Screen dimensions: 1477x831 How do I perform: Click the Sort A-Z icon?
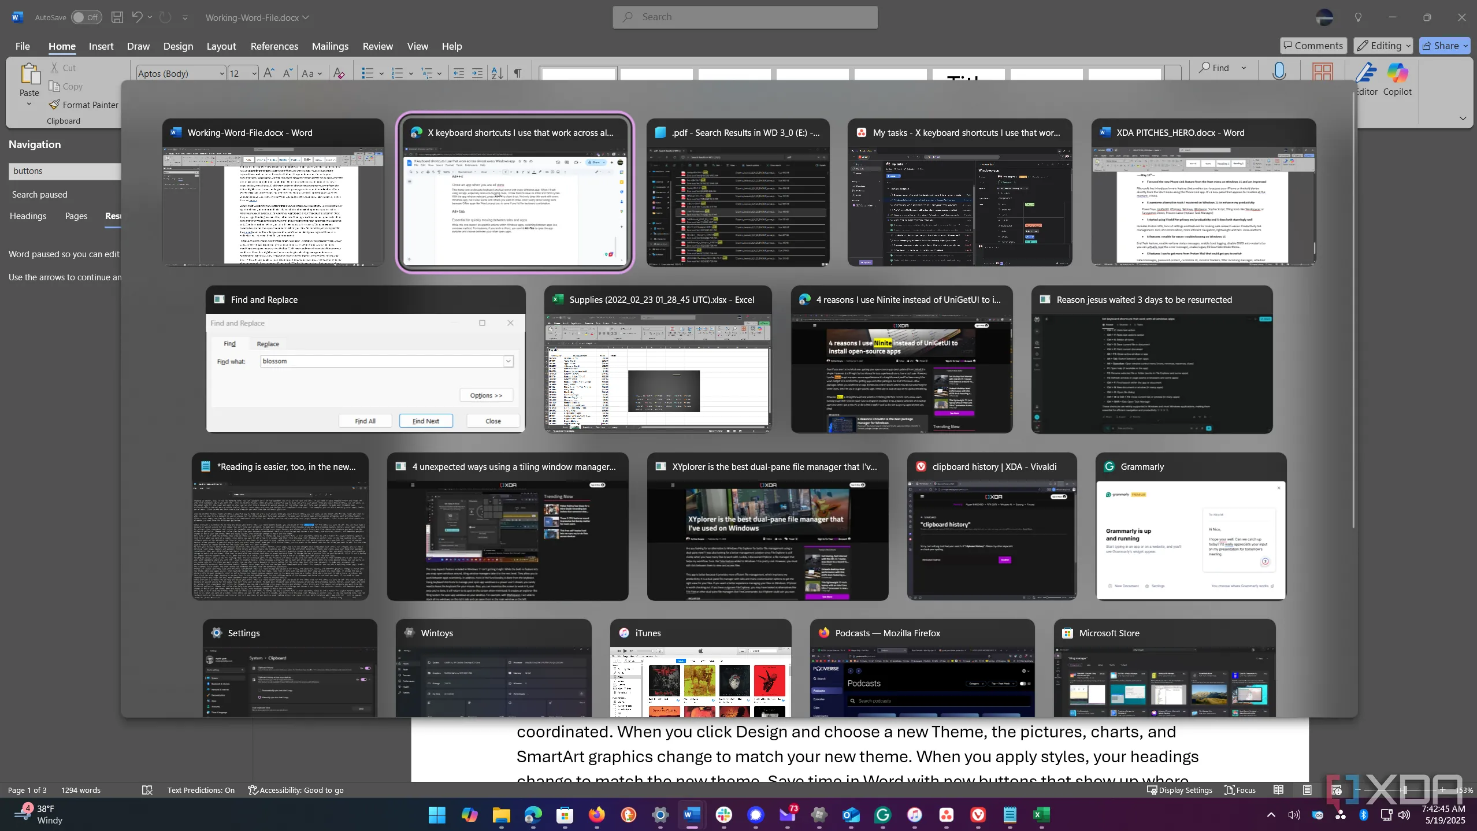498,73
